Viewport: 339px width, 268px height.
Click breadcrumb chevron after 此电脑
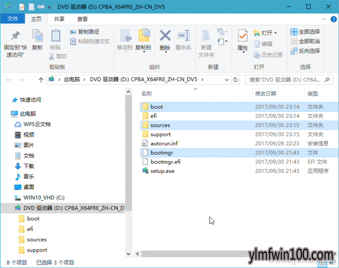coord(85,80)
